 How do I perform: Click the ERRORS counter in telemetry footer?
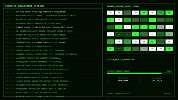point(168,94)
